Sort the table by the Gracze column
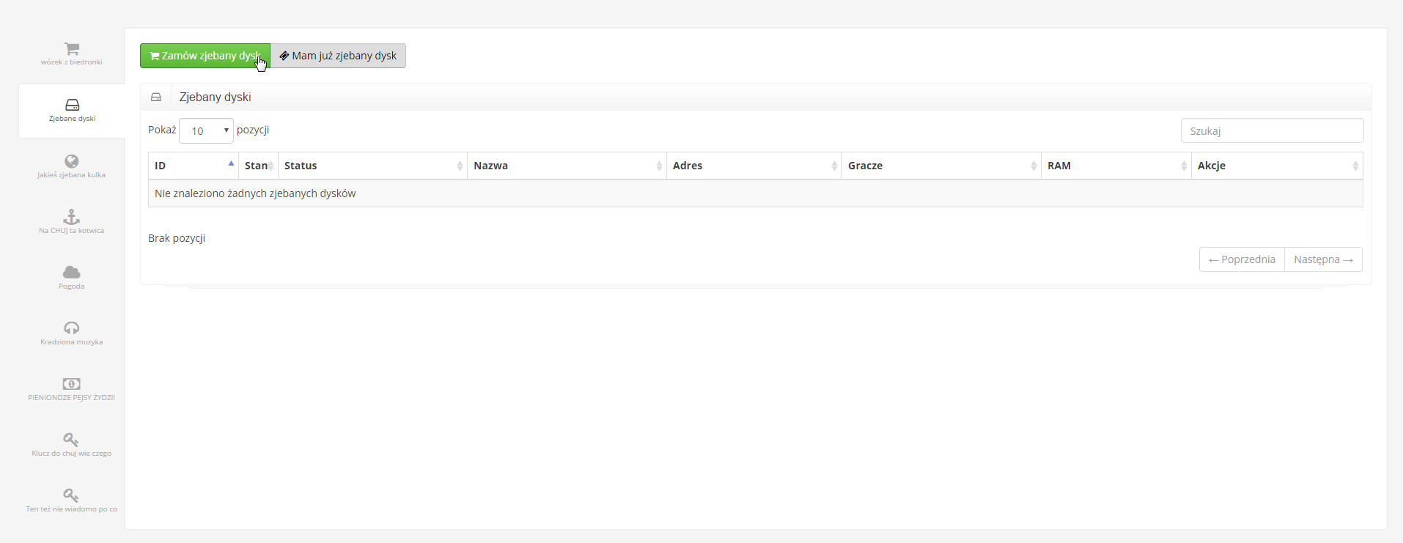The image size is (1403, 543). click(941, 166)
